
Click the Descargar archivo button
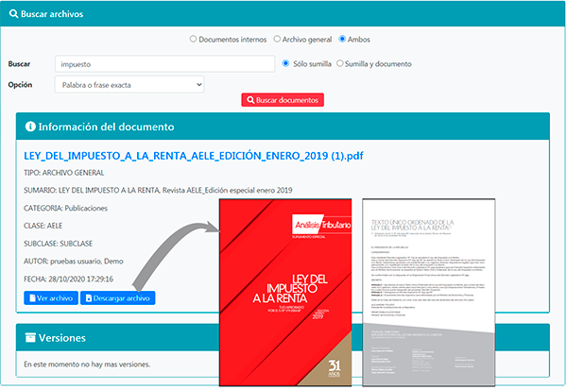pyautogui.click(x=118, y=297)
